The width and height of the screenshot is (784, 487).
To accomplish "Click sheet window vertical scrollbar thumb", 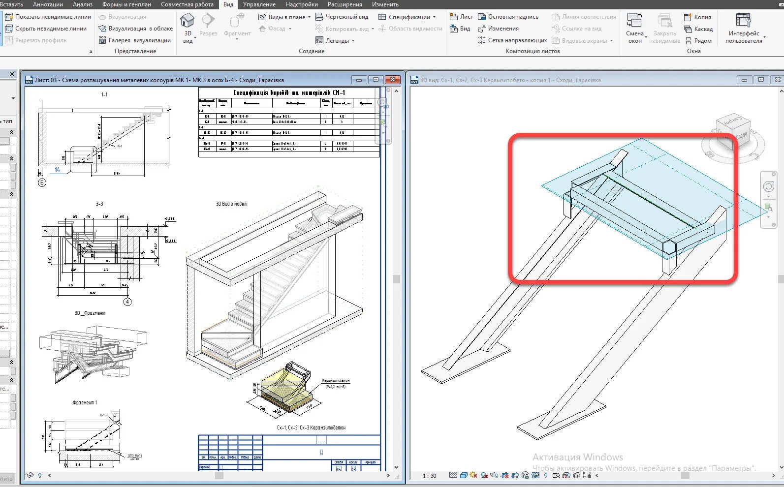I will pos(396,279).
